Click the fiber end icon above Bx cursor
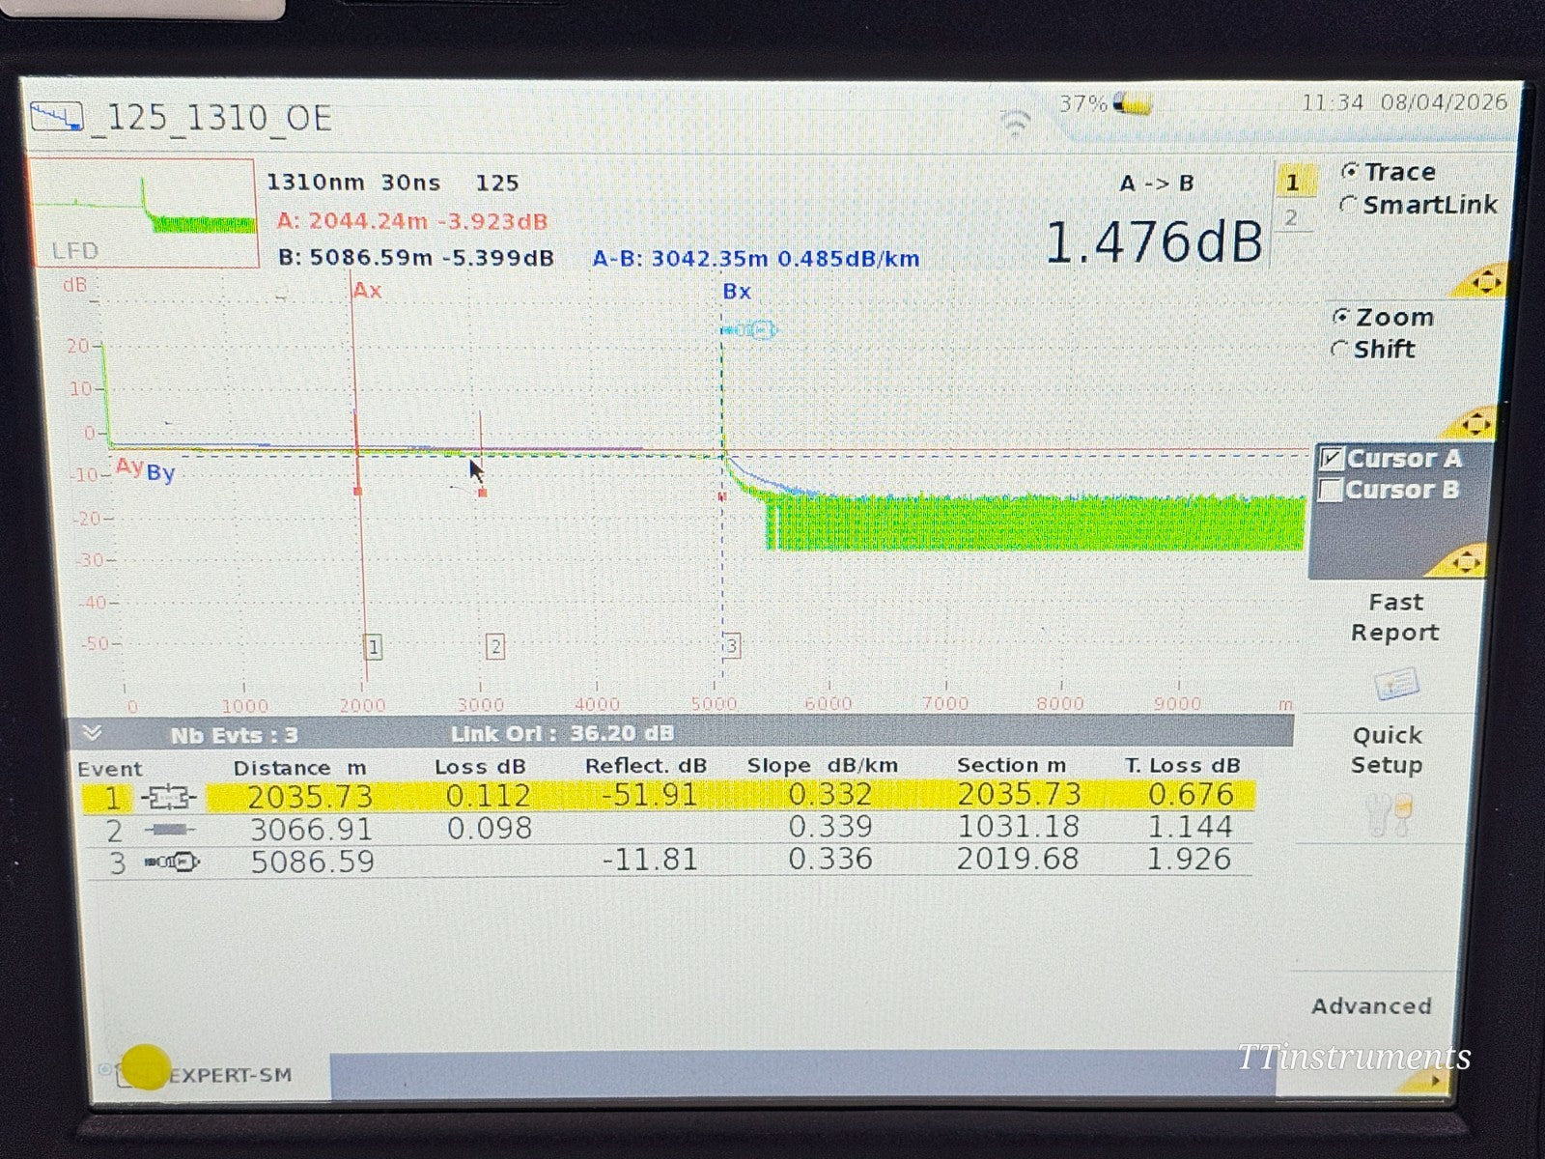Image resolution: width=1545 pixels, height=1159 pixels. (x=749, y=330)
